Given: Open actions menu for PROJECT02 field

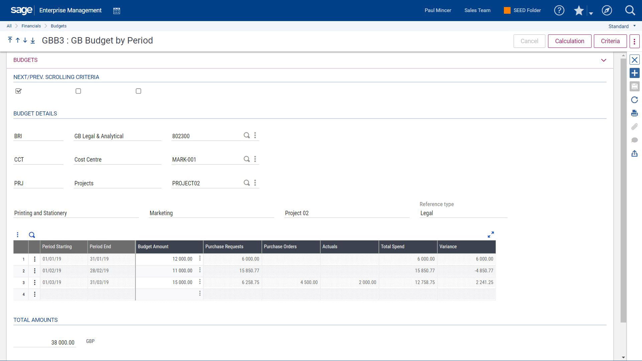Looking at the screenshot, I should [255, 183].
